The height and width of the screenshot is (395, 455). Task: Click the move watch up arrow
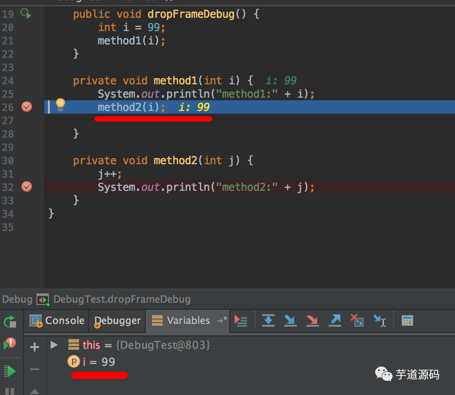[x=35, y=391]
